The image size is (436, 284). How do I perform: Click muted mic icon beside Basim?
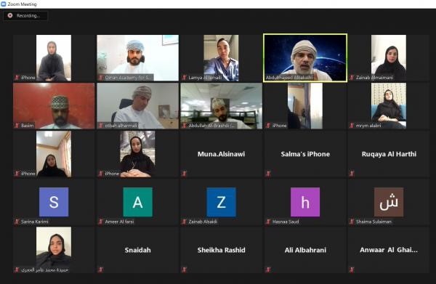(x=17, y=126)
